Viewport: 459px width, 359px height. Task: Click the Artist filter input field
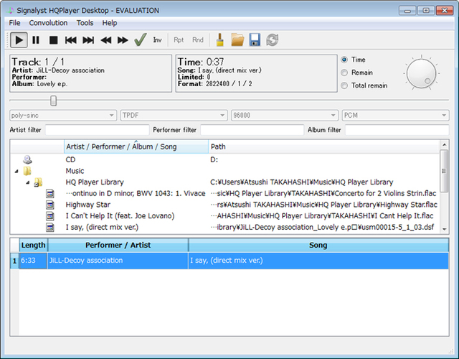96,130
